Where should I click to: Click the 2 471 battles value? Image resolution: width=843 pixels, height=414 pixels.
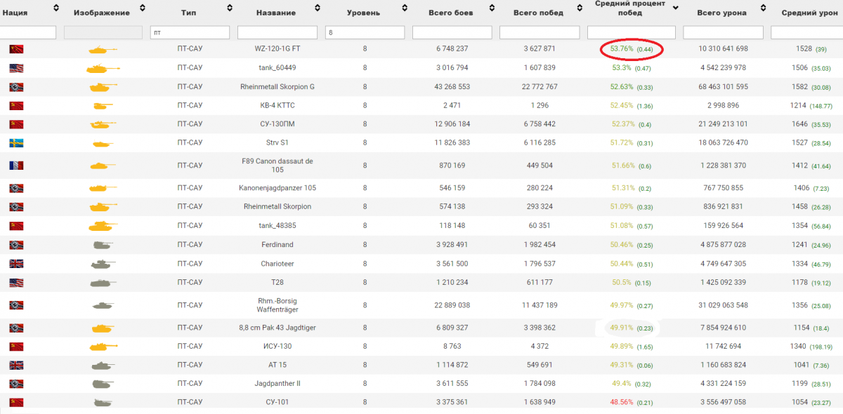click(452, 105)
